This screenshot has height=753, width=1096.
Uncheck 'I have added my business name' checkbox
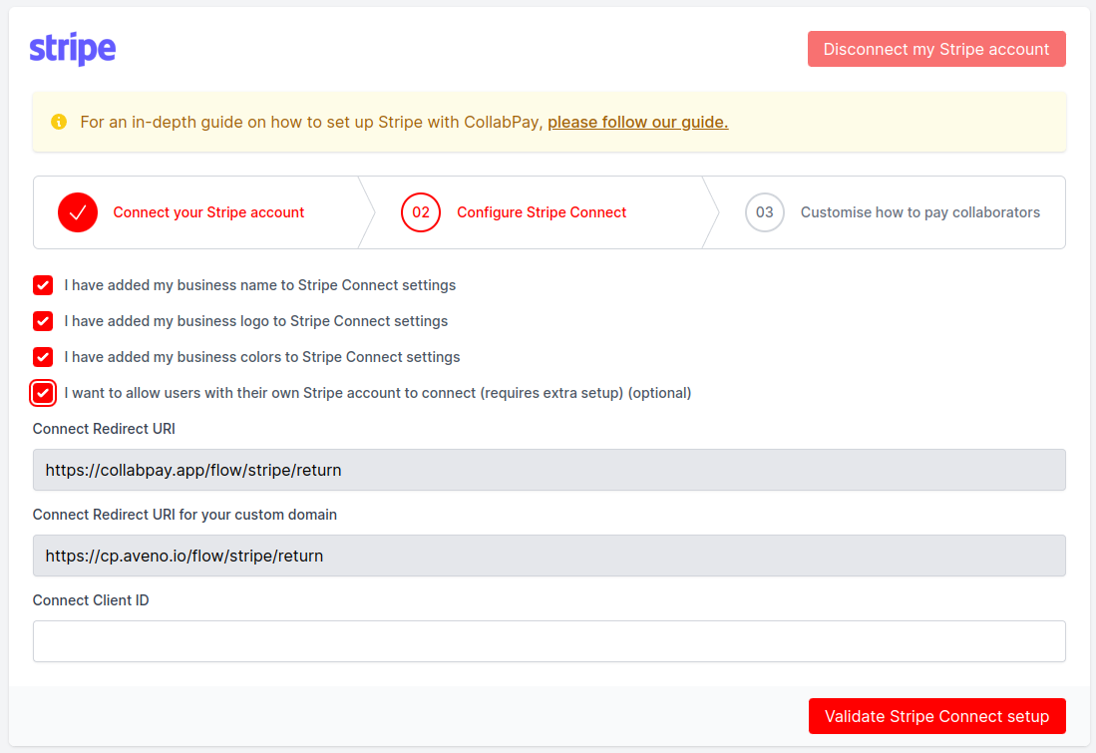pos(43,285)
